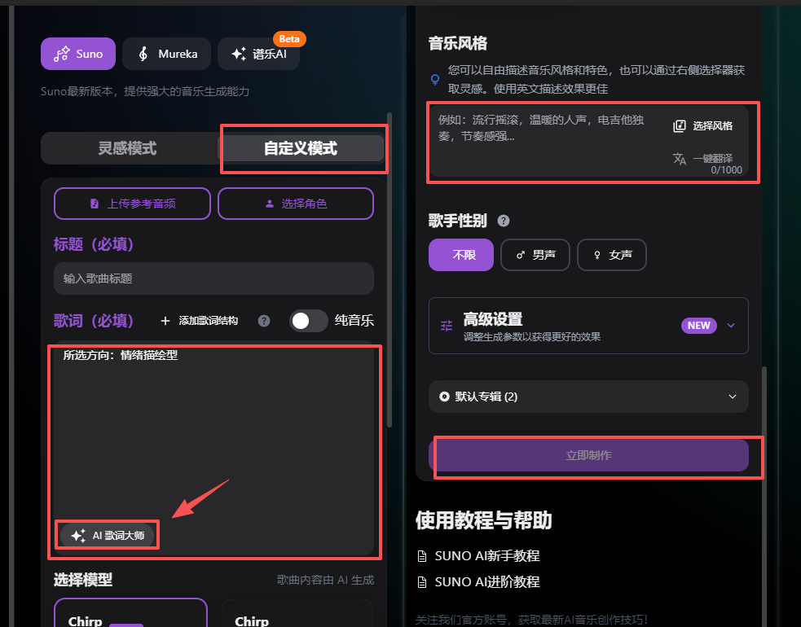Open the 谱乐AI Beta engine
The height and width of the screenshot is (627, 801).
258,54
